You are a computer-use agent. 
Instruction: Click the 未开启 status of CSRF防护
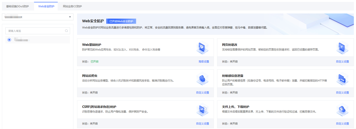click(x=94, y=123)
